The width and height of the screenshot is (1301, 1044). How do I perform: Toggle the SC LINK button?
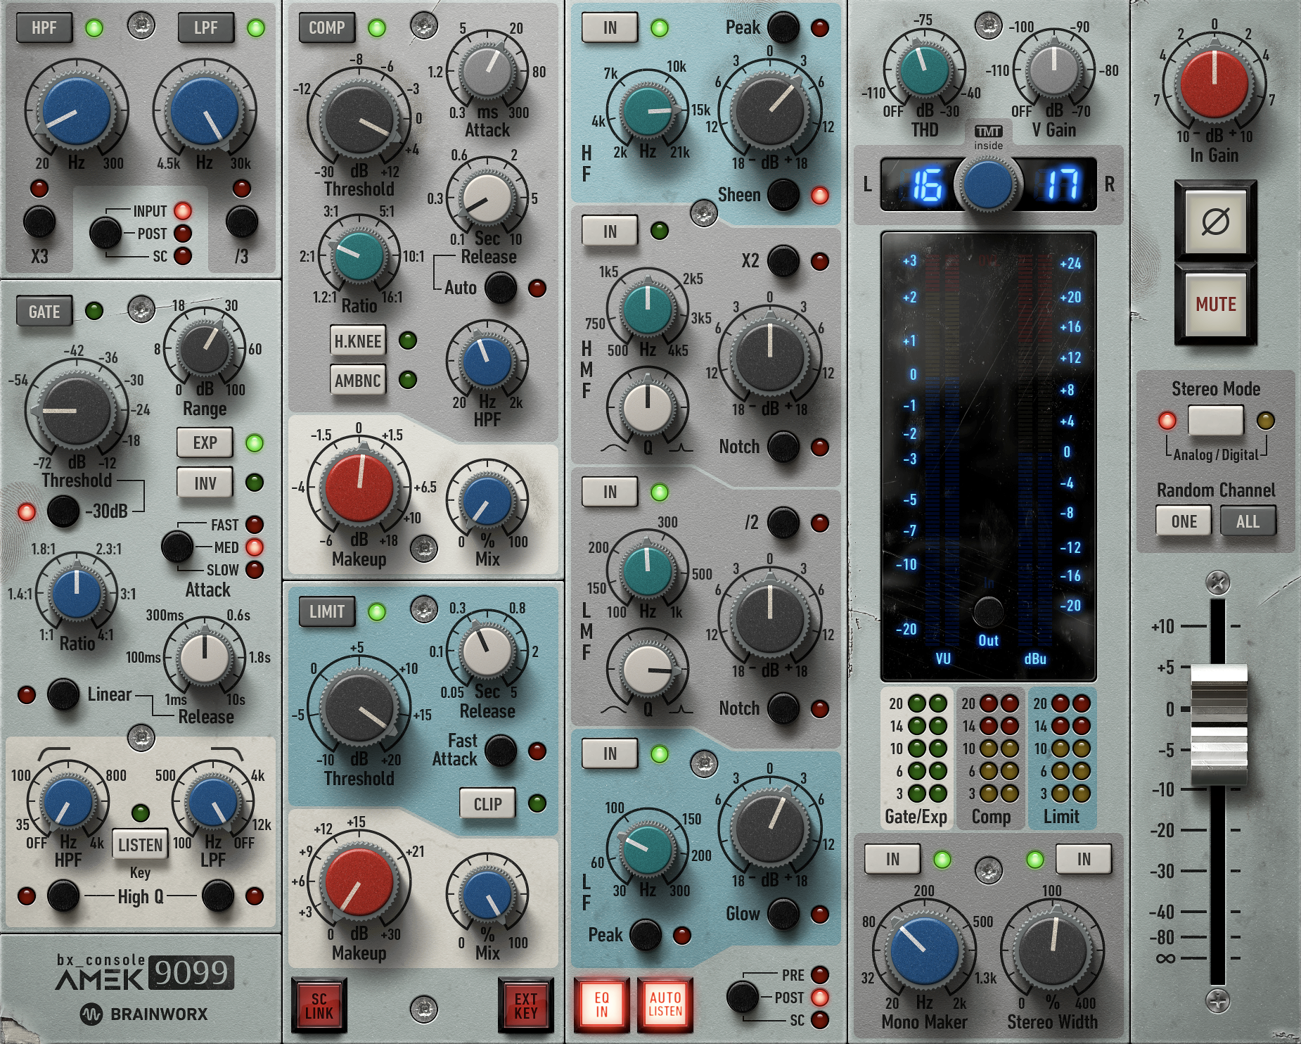click(x=319, y=1006)
